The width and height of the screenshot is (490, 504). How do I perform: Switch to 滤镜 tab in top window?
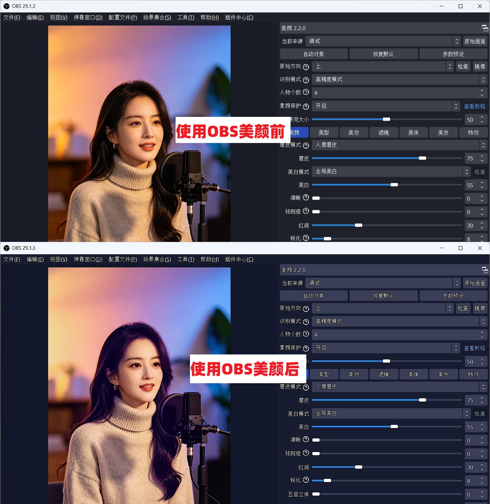tap(384, 133)
